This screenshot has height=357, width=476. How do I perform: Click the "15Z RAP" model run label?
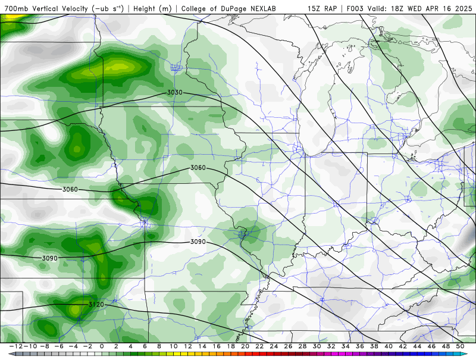click(322, 8)
